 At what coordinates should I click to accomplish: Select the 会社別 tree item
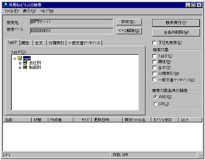pos(35,63)
